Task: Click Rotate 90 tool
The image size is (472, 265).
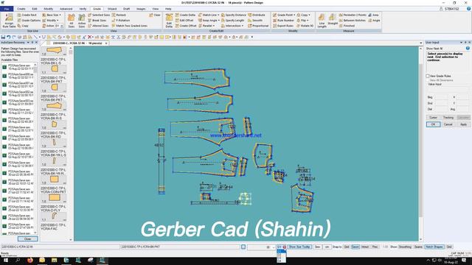Action: (x=305, y=26)
